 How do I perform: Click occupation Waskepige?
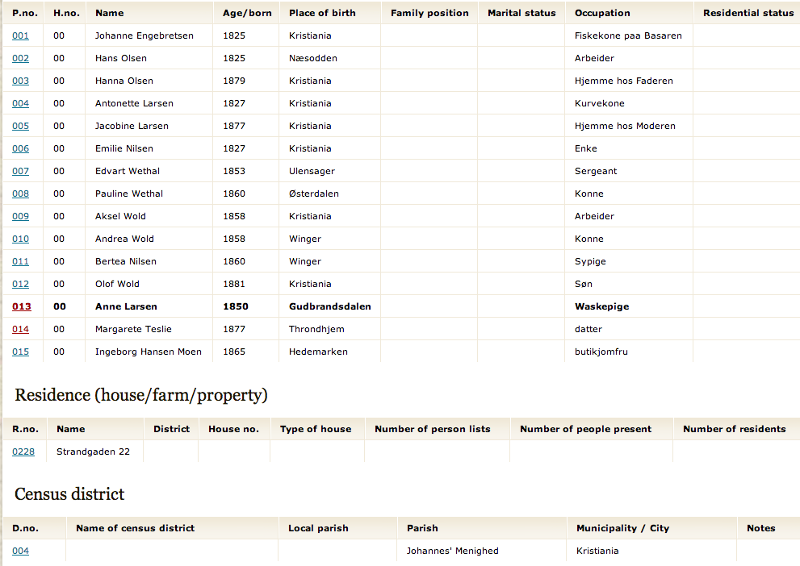coord(602,306)
